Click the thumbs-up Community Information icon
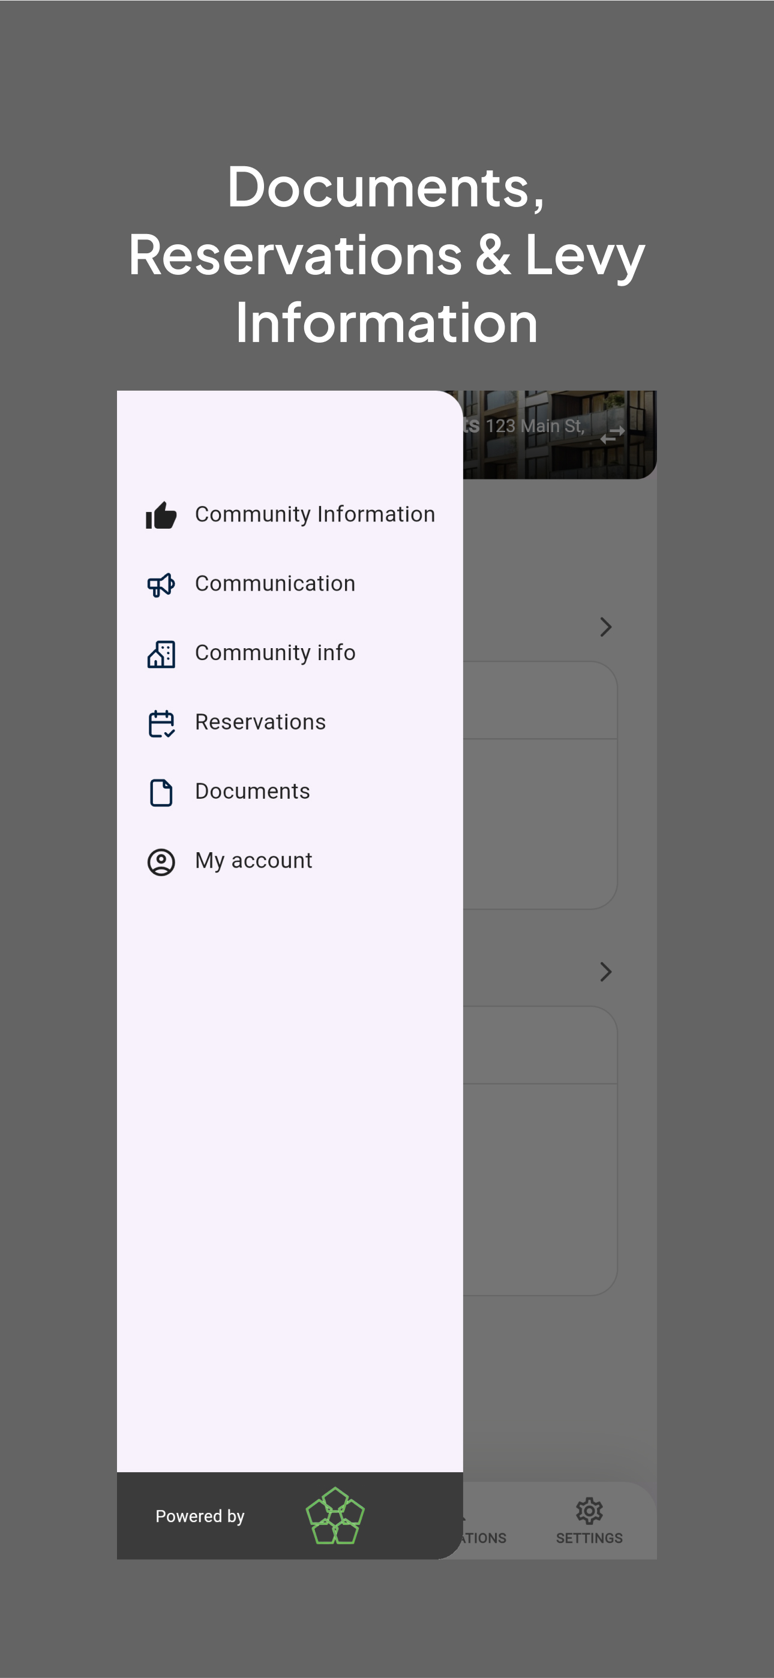This screenshot has height=1678, width=774. coord(161,516)
